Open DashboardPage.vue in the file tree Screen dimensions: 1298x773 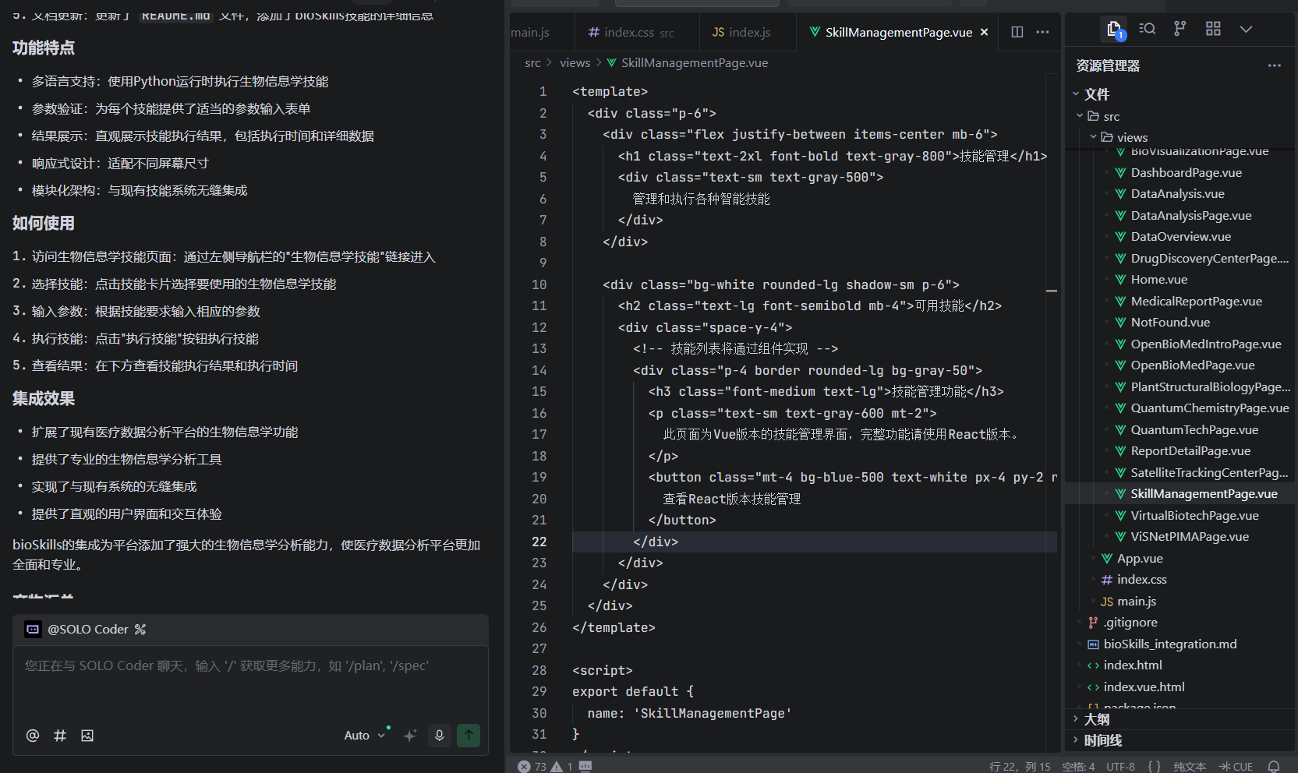pos(1186,172)
